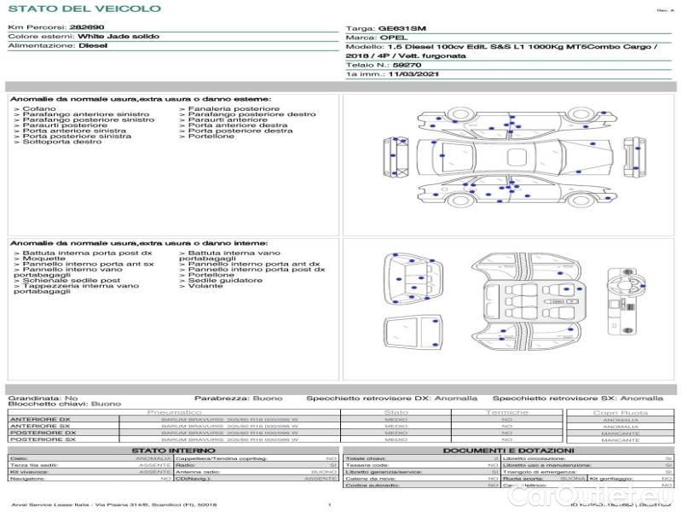Click the 1a imm. date 11/03/2021
This screenshot has width=682, height=512.
413,74
